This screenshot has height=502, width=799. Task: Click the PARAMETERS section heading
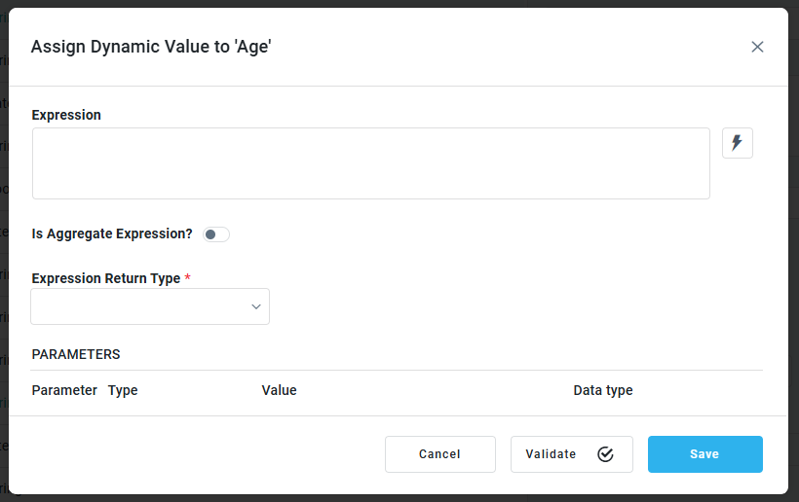pyautogui.click(x=76, y=354)
